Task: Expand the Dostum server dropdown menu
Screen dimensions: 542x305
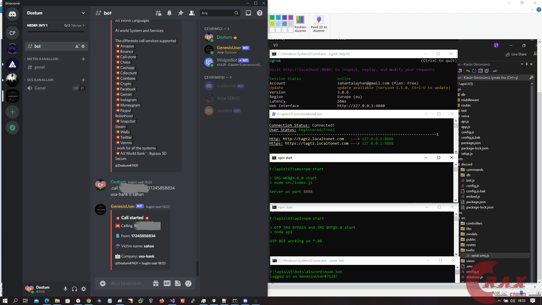Action: pos(83,13)
